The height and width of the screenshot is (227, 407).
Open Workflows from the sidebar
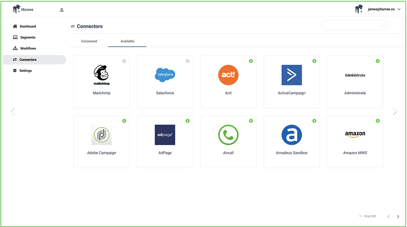point(34,48)
